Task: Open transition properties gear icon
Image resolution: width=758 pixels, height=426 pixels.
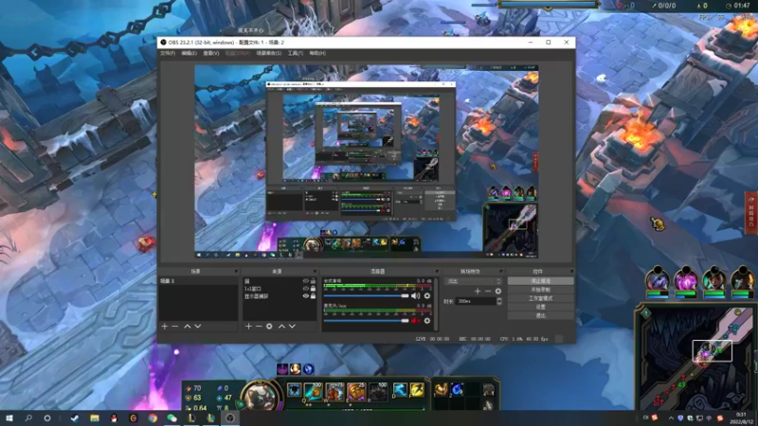Action: tap(498, 292)
